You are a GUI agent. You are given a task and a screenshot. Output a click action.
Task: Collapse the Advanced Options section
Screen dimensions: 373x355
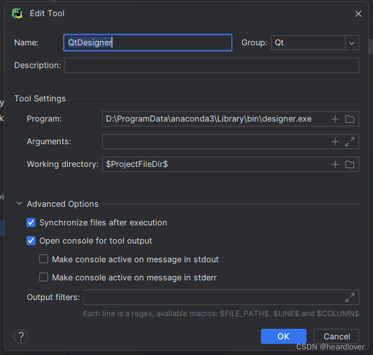[19, 204]
